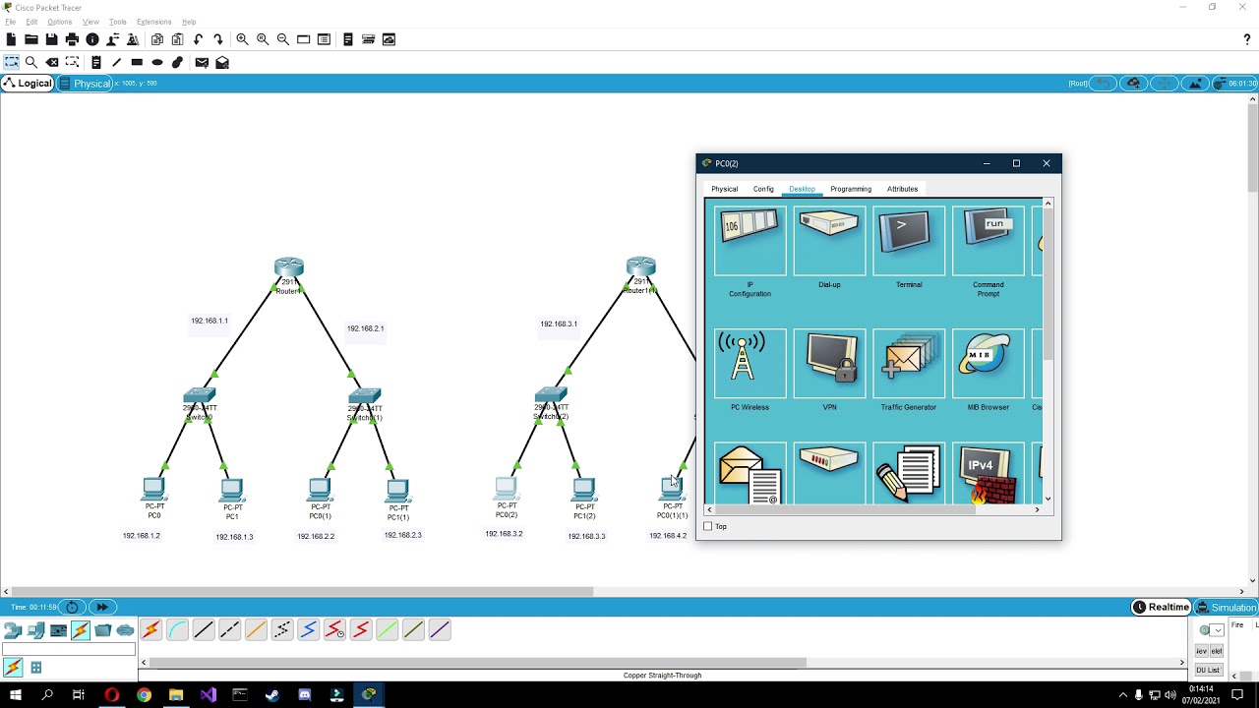The height and width of the screenshot is (708, 1259).
Task: Open the Text Editor pencil icon
Action: (909, 474)
